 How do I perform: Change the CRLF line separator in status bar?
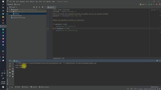coord(131,89)
